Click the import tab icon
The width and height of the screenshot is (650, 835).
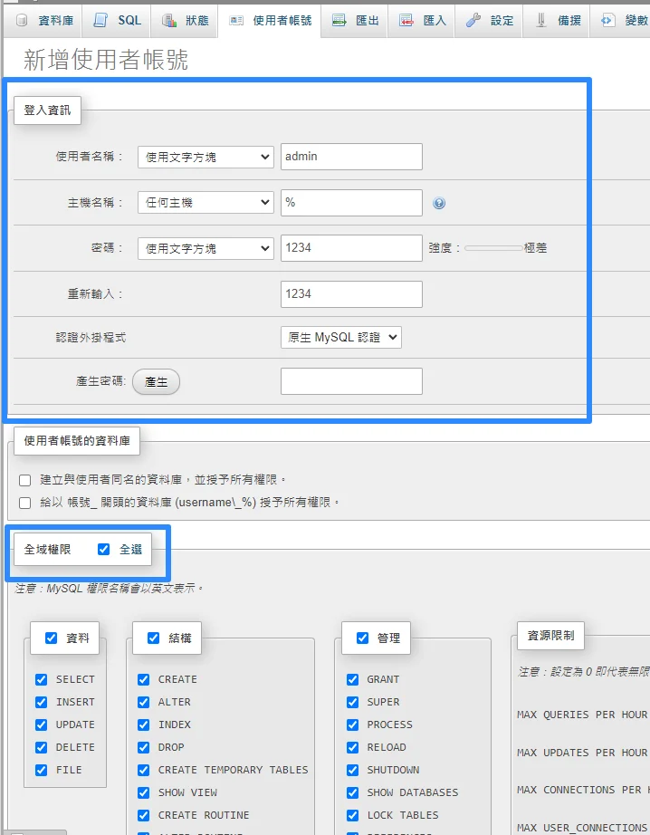(x=406, y=21)
